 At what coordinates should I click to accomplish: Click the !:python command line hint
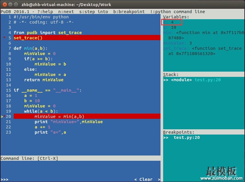click(x=177, y=12)
